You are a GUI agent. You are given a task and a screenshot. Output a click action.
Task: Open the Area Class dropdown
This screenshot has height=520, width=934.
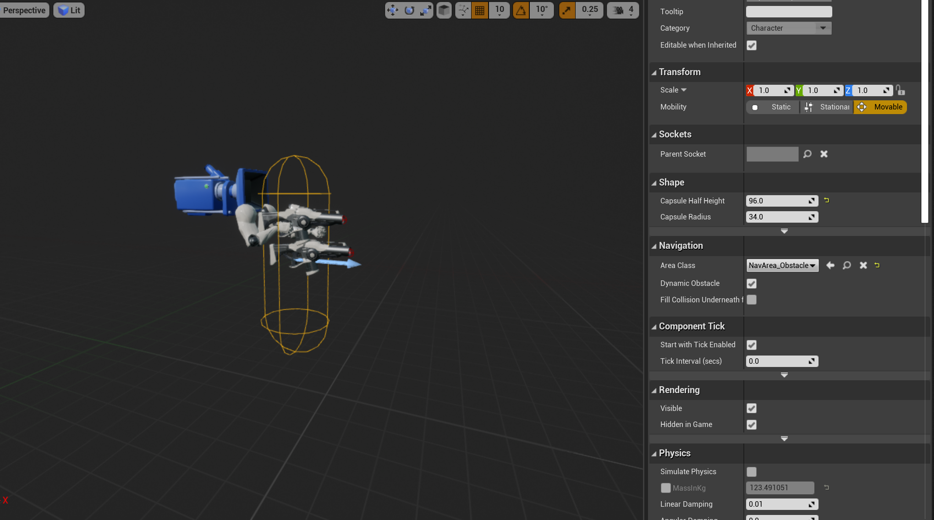point(812,265)
